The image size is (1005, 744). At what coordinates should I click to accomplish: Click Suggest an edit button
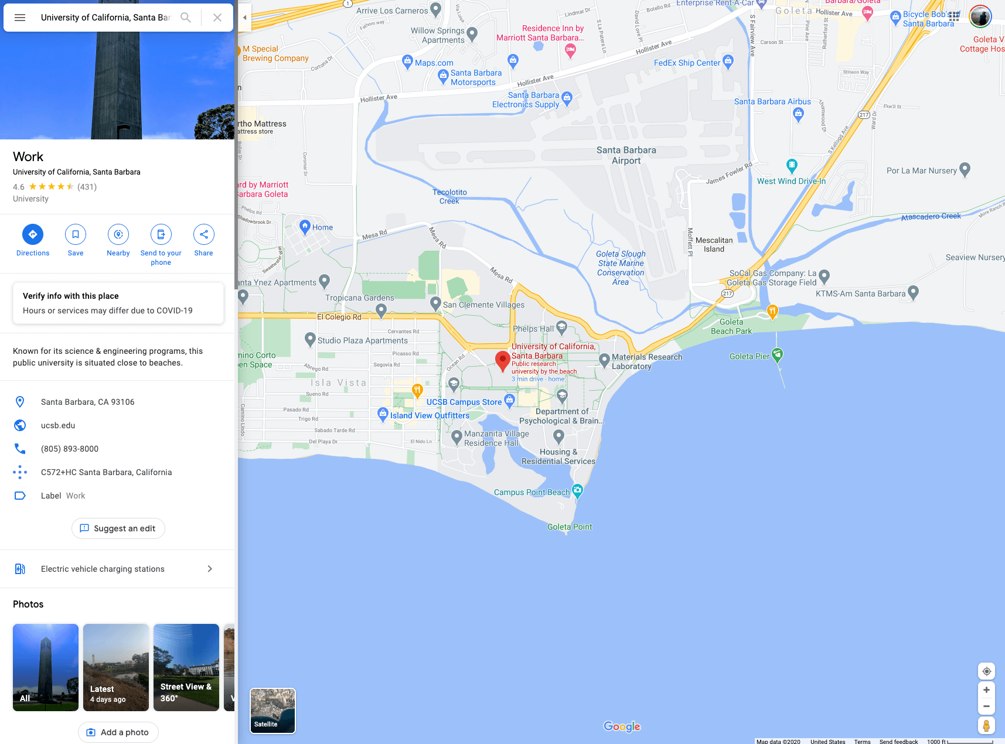tap(118, 528)
